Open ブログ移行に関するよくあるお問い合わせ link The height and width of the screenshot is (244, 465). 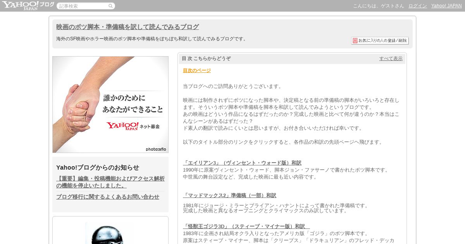click(x=108, y=197)
